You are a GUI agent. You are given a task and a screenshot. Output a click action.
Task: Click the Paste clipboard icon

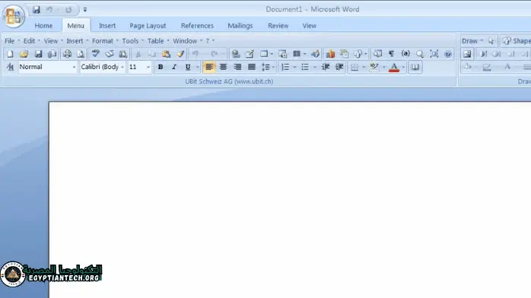166,54
